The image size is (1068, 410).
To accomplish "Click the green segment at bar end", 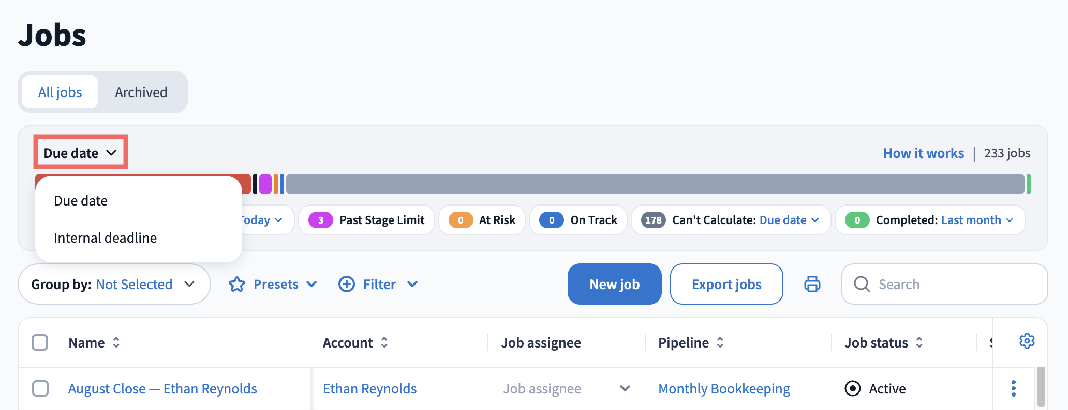I will [1029, 184].
